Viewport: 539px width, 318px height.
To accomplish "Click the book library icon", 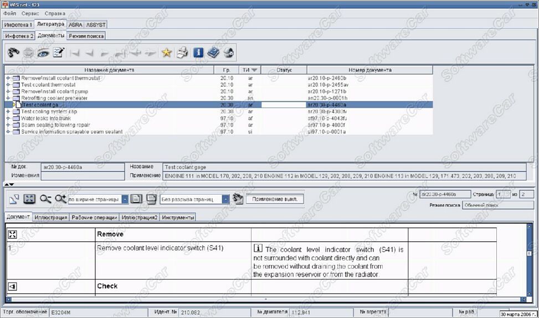I will pos(213,53).
